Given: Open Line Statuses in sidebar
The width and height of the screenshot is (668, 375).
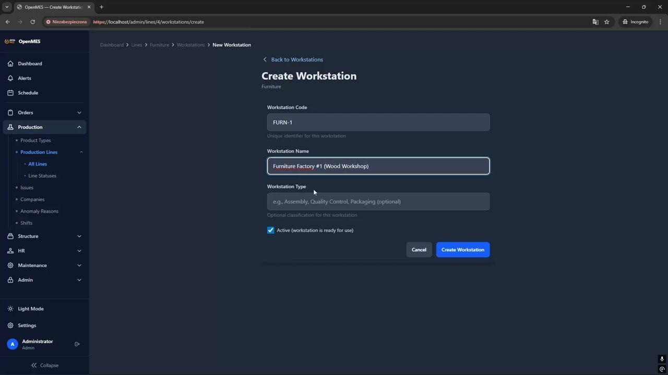Looking at the screenshot, I should coord(42,176).
